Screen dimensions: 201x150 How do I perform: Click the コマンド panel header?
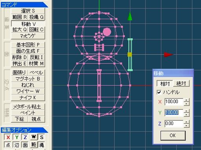tap(24, 5)
